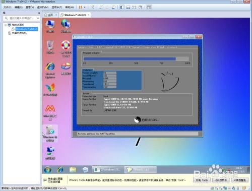Click Internet Explorer icon on guest taskbar

pos(60,170)
